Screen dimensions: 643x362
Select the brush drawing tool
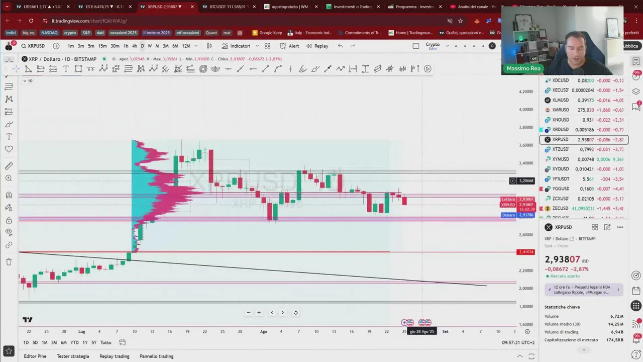315,69
